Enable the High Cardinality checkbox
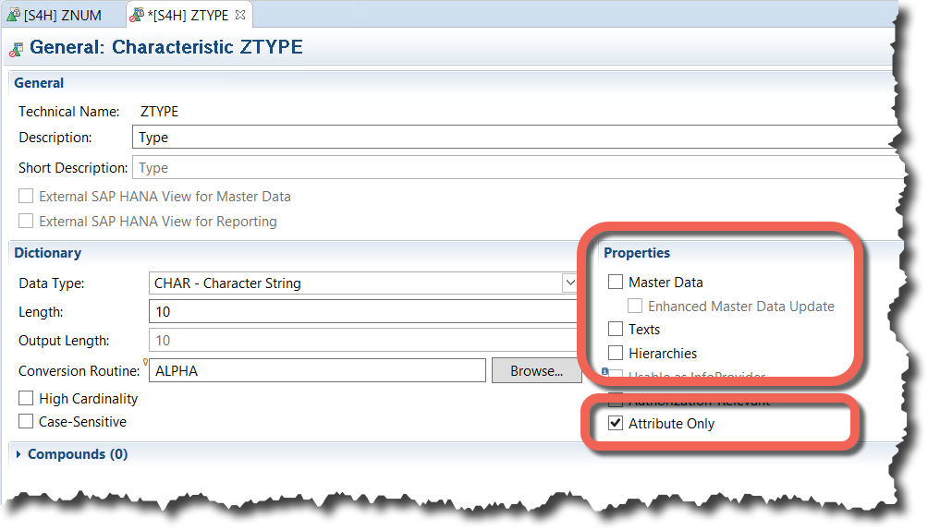928x530 pixels. (26, 398)
